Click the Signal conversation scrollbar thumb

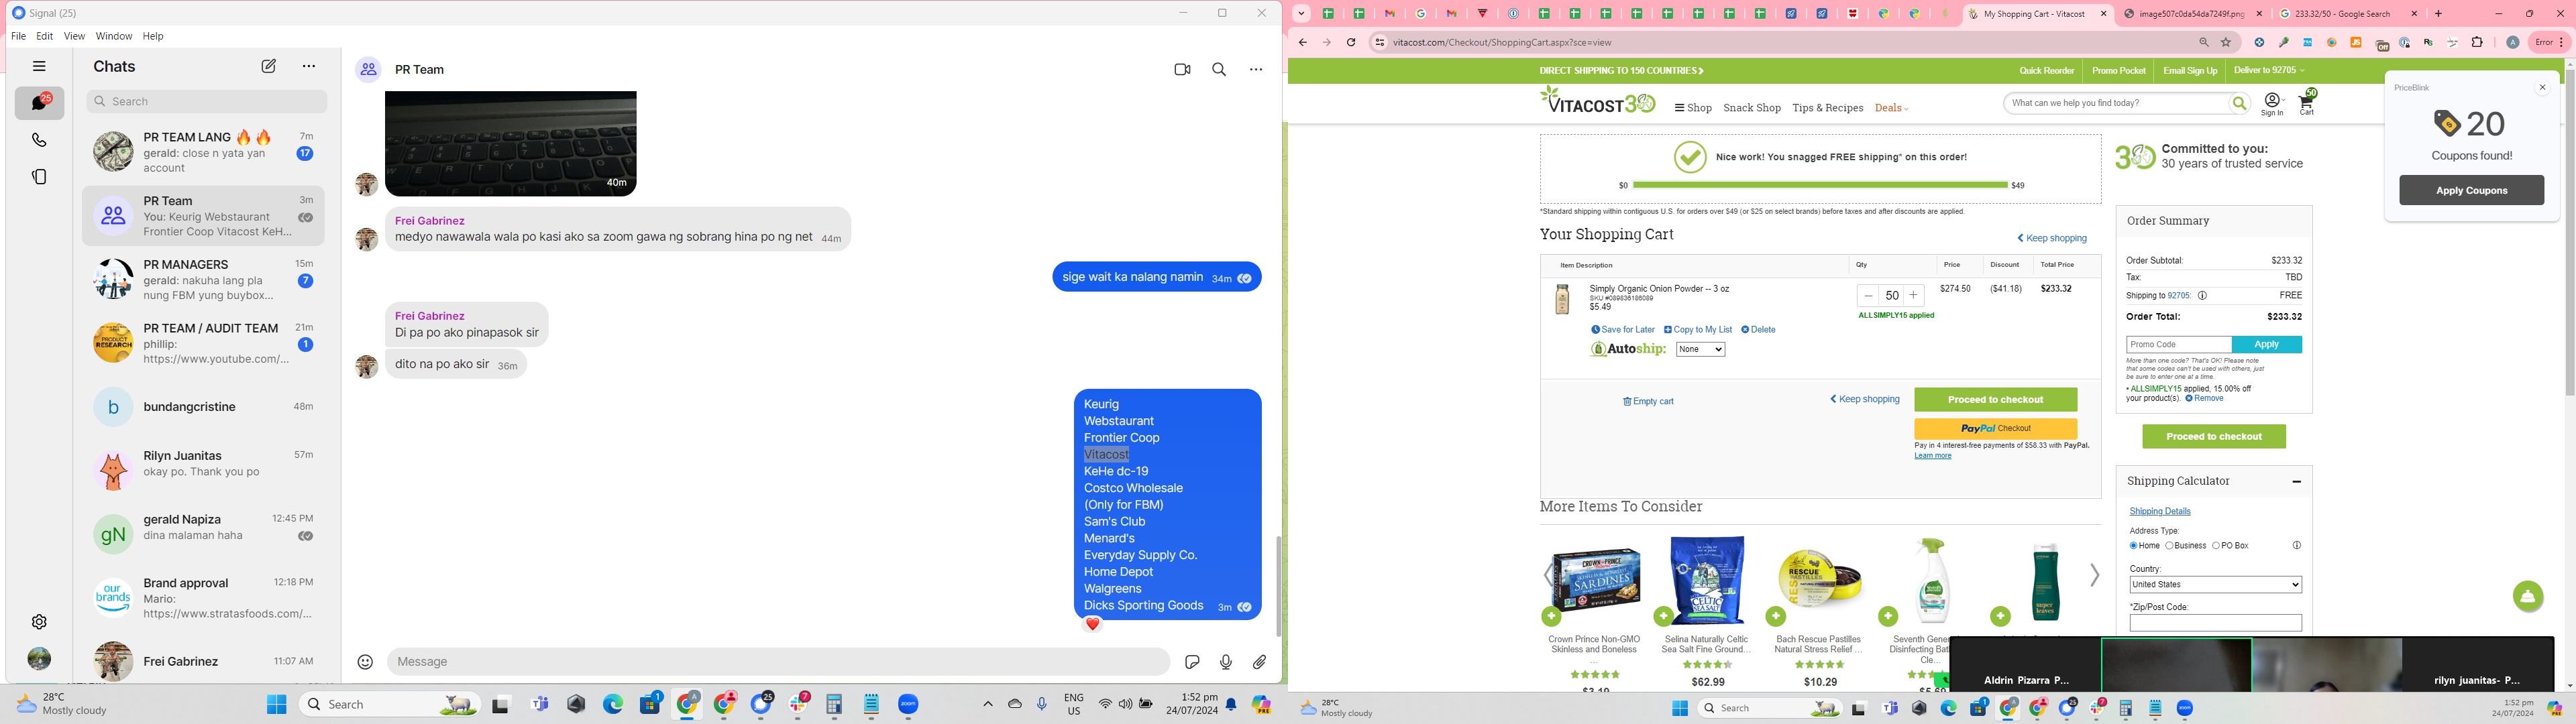click(x=1278, y=587)
